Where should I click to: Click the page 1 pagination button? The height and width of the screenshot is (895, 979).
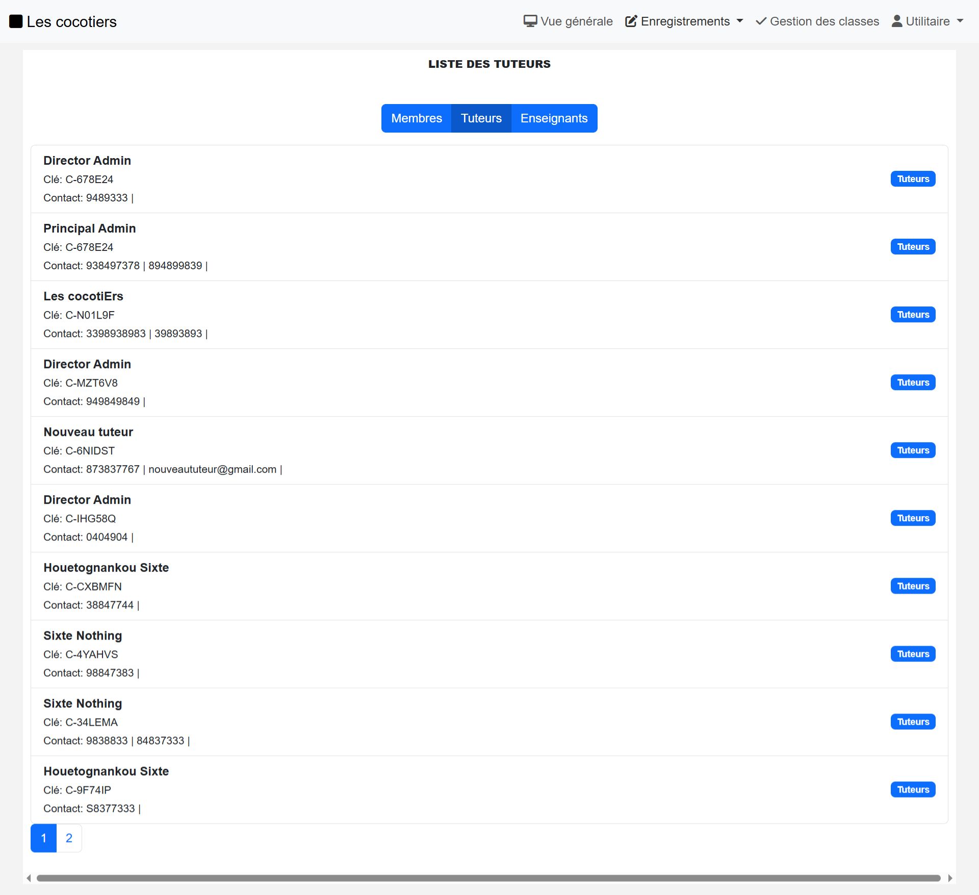43,838
